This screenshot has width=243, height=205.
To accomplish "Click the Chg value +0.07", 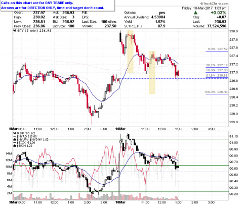I will point(222,17).
